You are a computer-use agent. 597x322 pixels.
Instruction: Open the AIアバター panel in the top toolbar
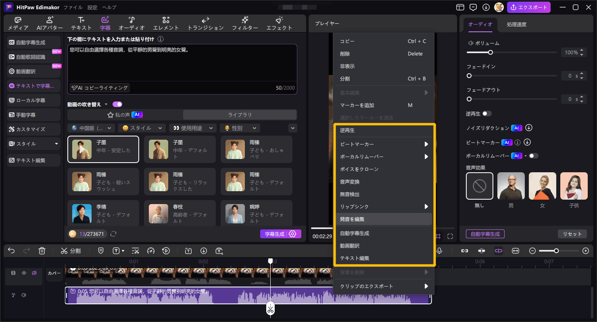coord(49,23)
